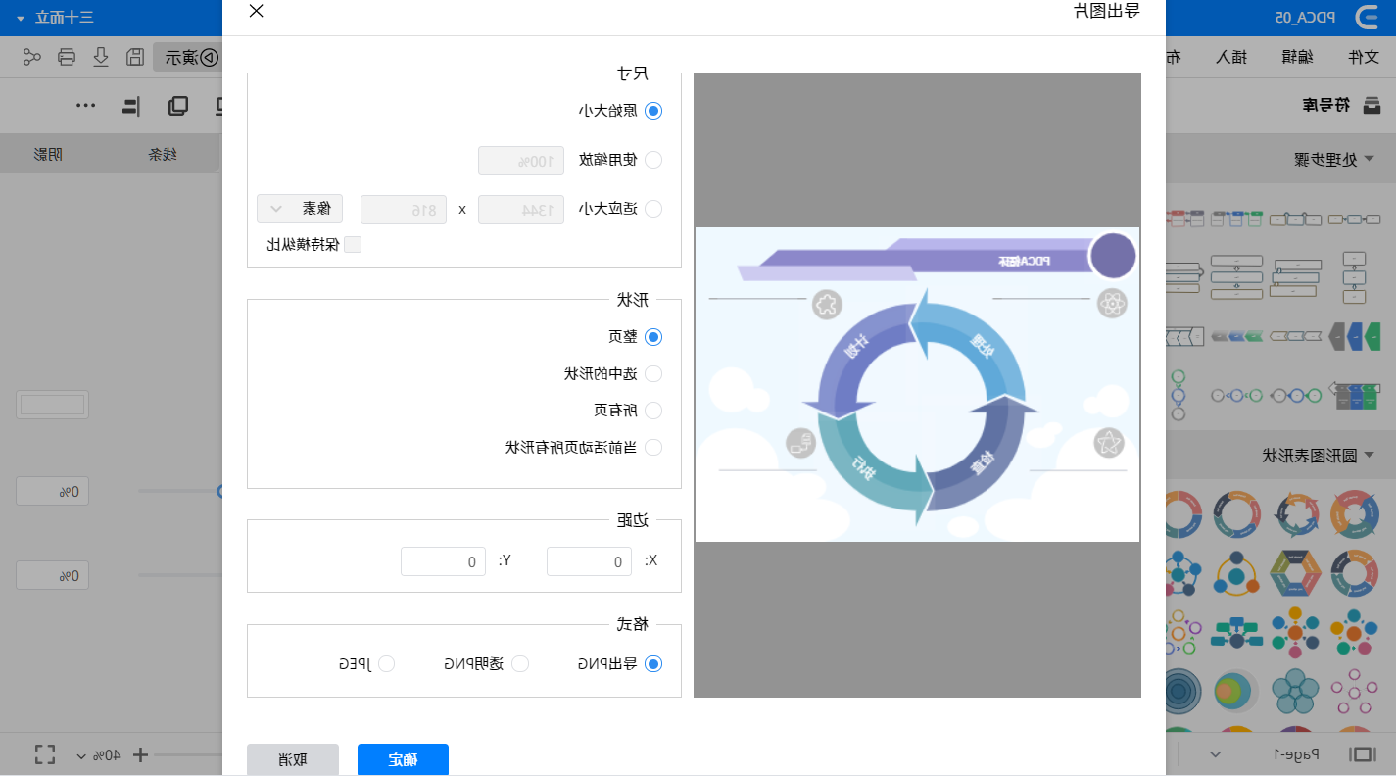Open the 插入 menu
Screen dimensions: 1396x776
pyautogui.click(x=1230, y=57)
